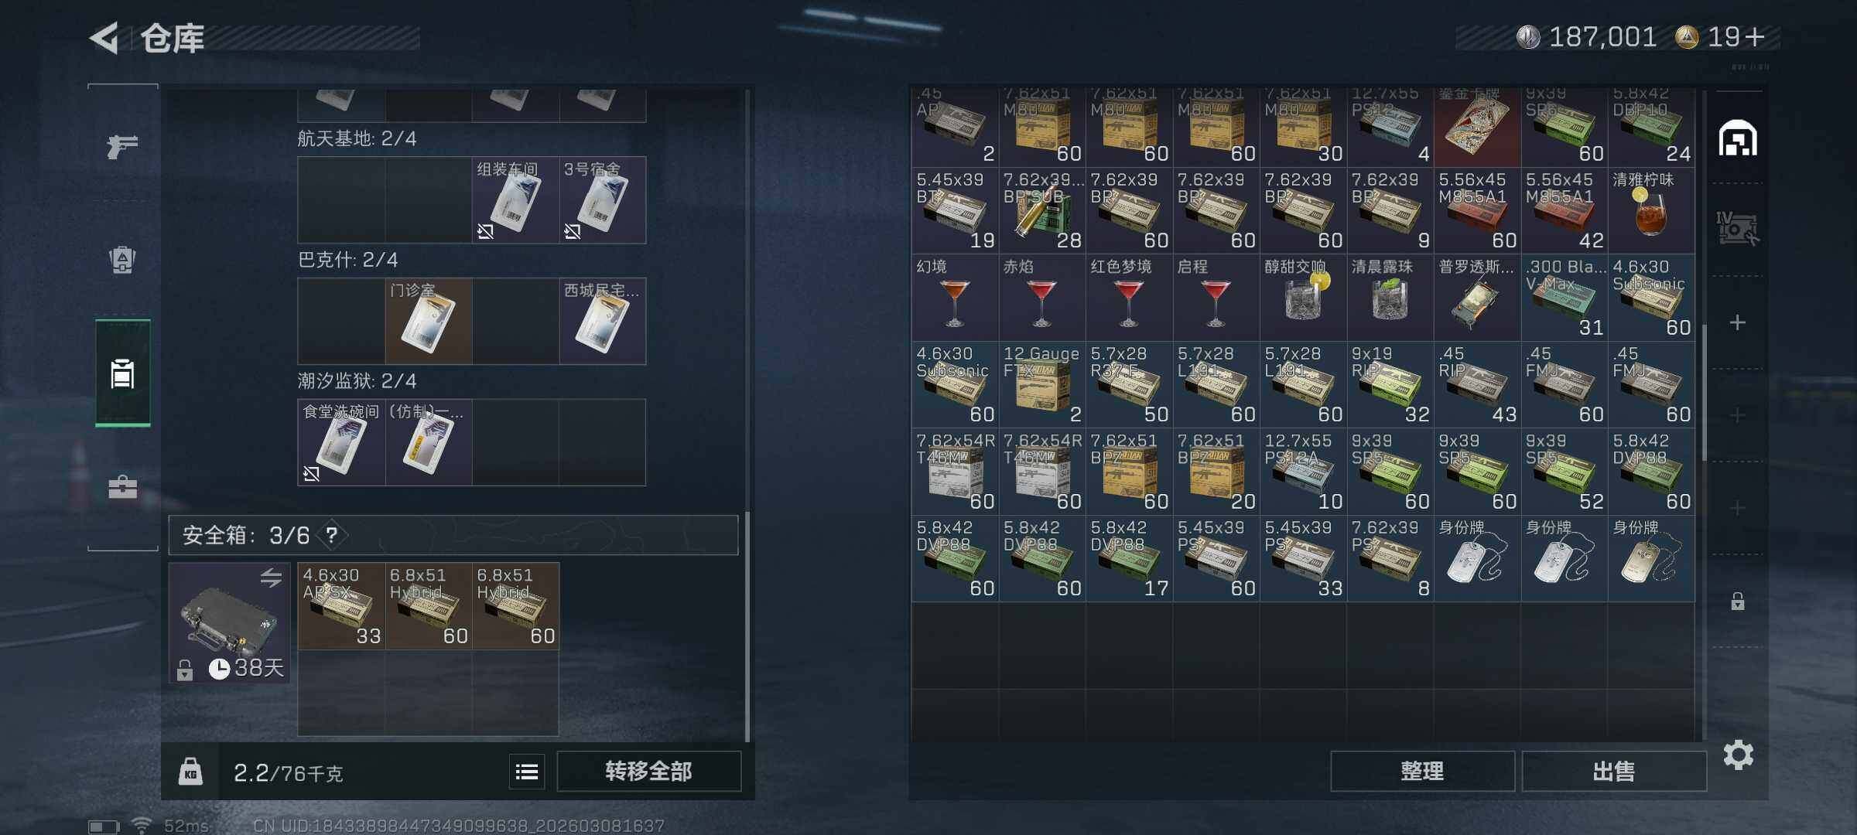The image size is (1857, 835).
Task: Click the 整理 sort button
Action: (x=1422, y=772)
